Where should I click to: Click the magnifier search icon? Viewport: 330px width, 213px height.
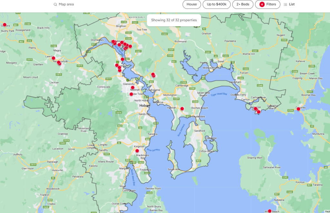[55, 5]
